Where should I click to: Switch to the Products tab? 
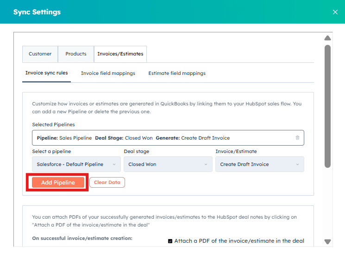click(x=76, y=54)
